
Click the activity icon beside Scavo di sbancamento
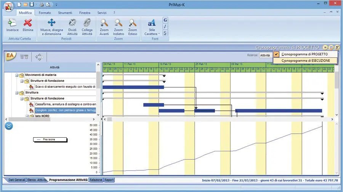(32, 87)
